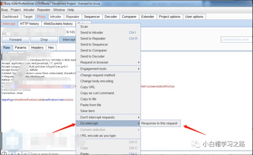Choose Change body encoding
Screen dimensions: 253x155
(108, 81)
